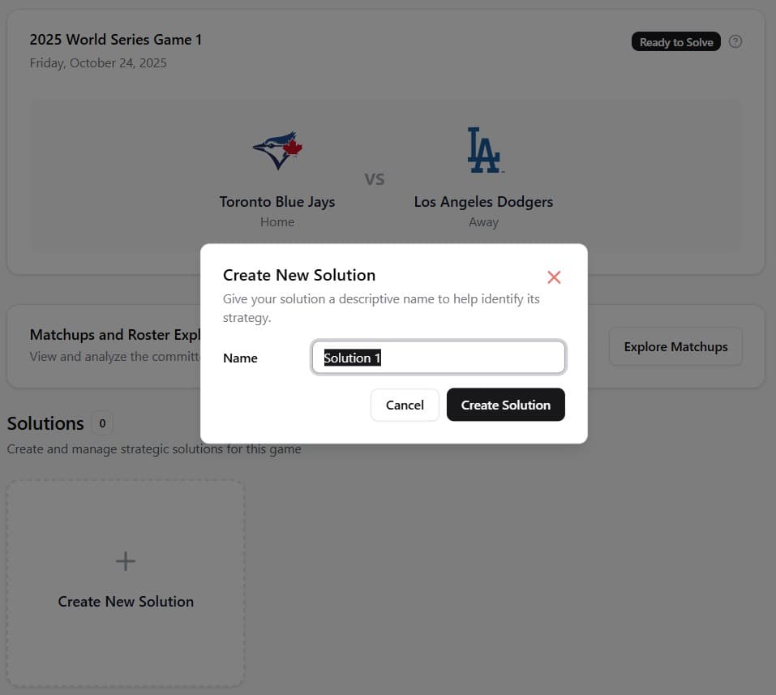Click the Matchups and Roster heading
Screen dimensions: 776x695
[x=114, y=335]
